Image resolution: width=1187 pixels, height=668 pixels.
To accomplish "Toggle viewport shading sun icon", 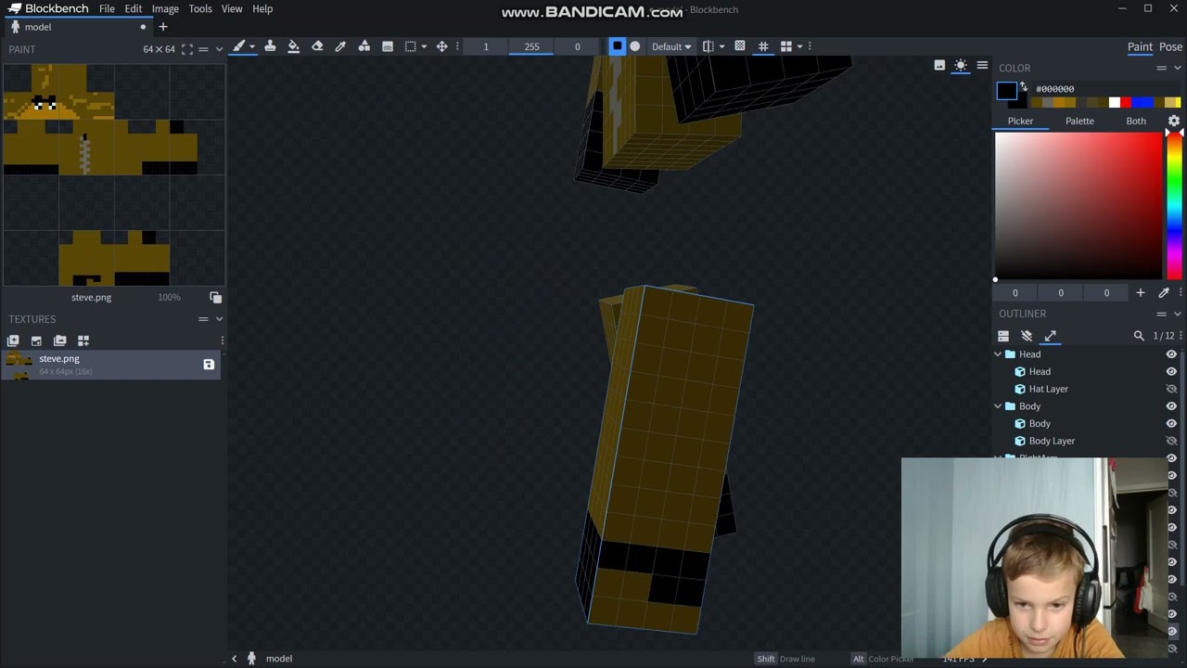I will 961,66.
